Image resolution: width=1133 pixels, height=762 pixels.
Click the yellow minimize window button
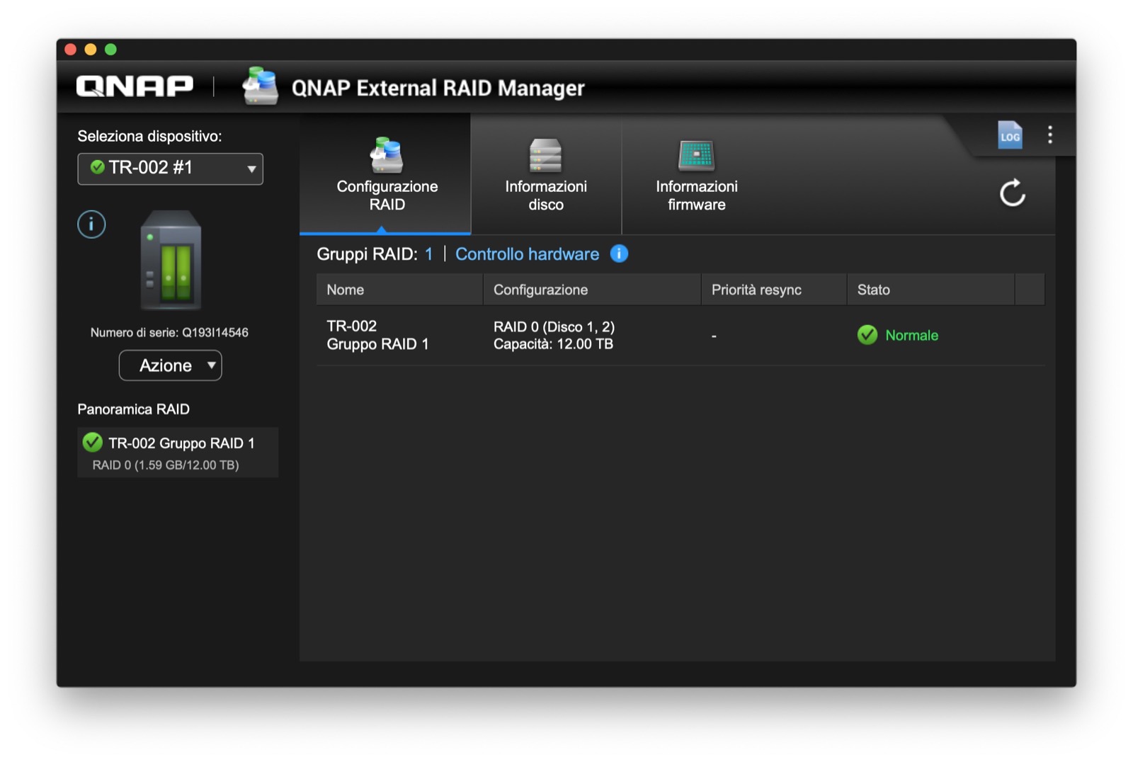90,49
